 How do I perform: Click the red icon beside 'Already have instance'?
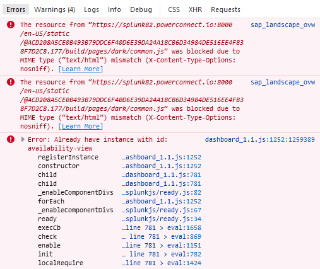tap(11, 139)
